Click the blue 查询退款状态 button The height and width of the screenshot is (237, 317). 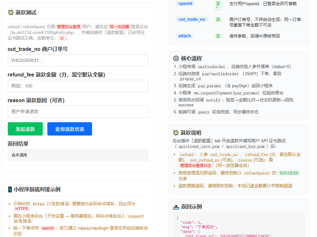tap(70, 129)
